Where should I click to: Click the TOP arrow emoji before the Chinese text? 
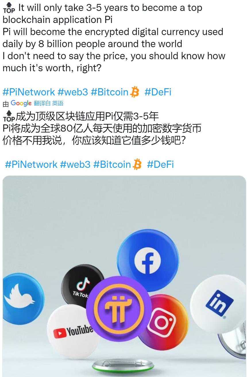[9, 116]
